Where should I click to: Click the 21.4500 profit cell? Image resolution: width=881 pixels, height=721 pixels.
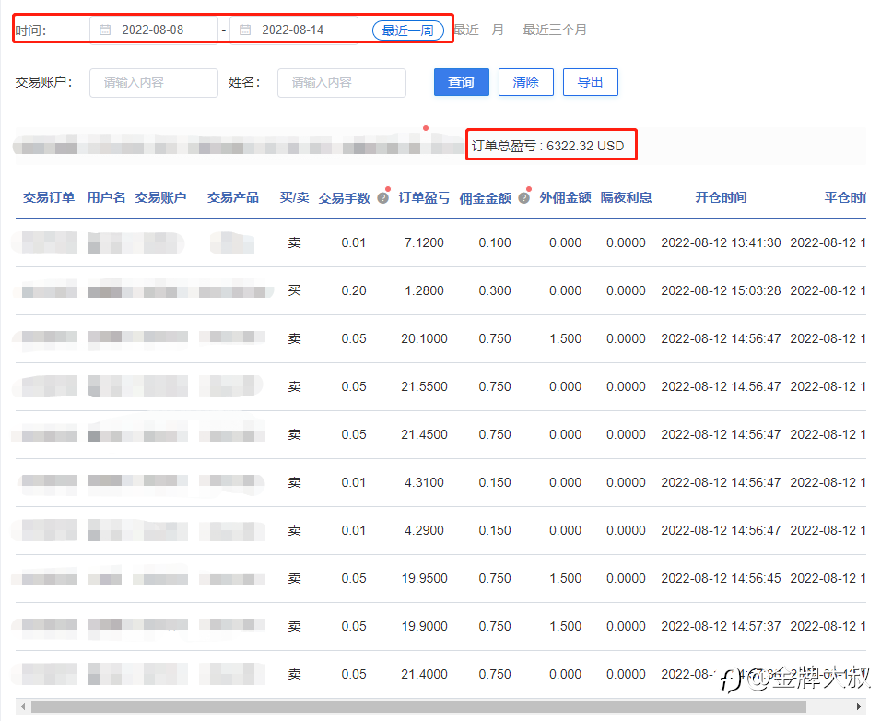point(424,434)
